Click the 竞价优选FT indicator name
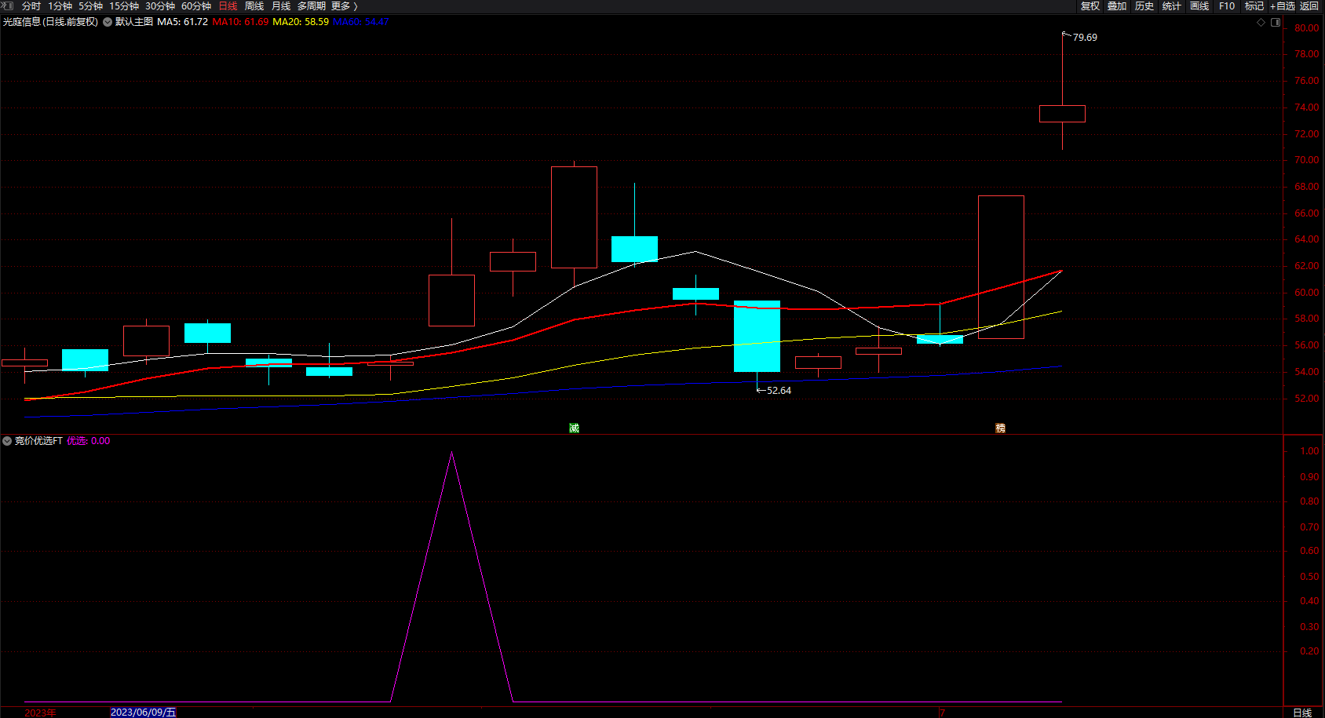Screen dimensions: 1325x718 tap(38, 441)
